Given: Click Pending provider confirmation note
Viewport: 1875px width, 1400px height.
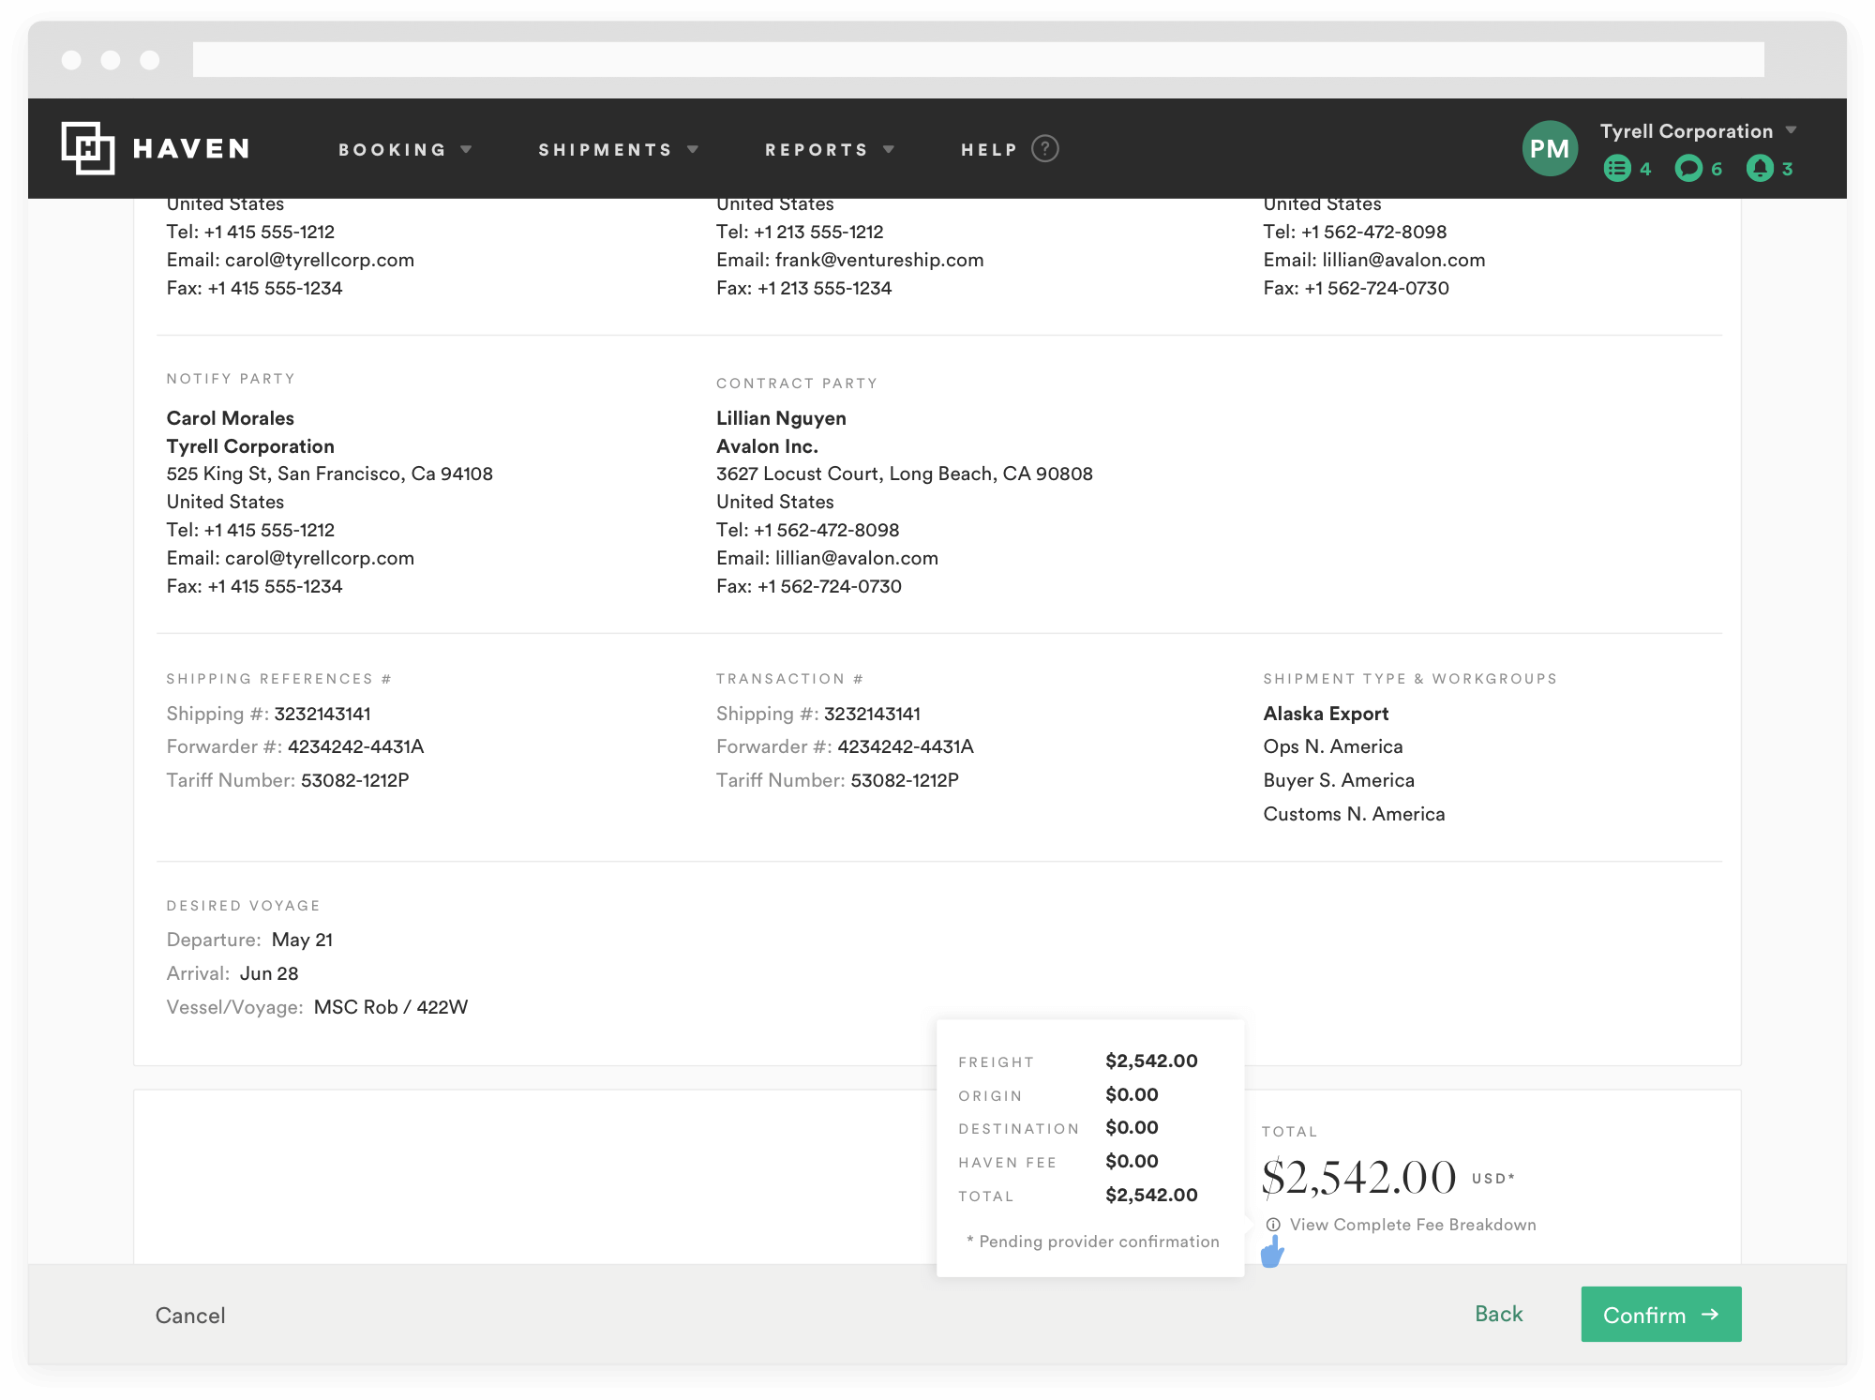Looking at the screenshot, I should (1093, 1242).
